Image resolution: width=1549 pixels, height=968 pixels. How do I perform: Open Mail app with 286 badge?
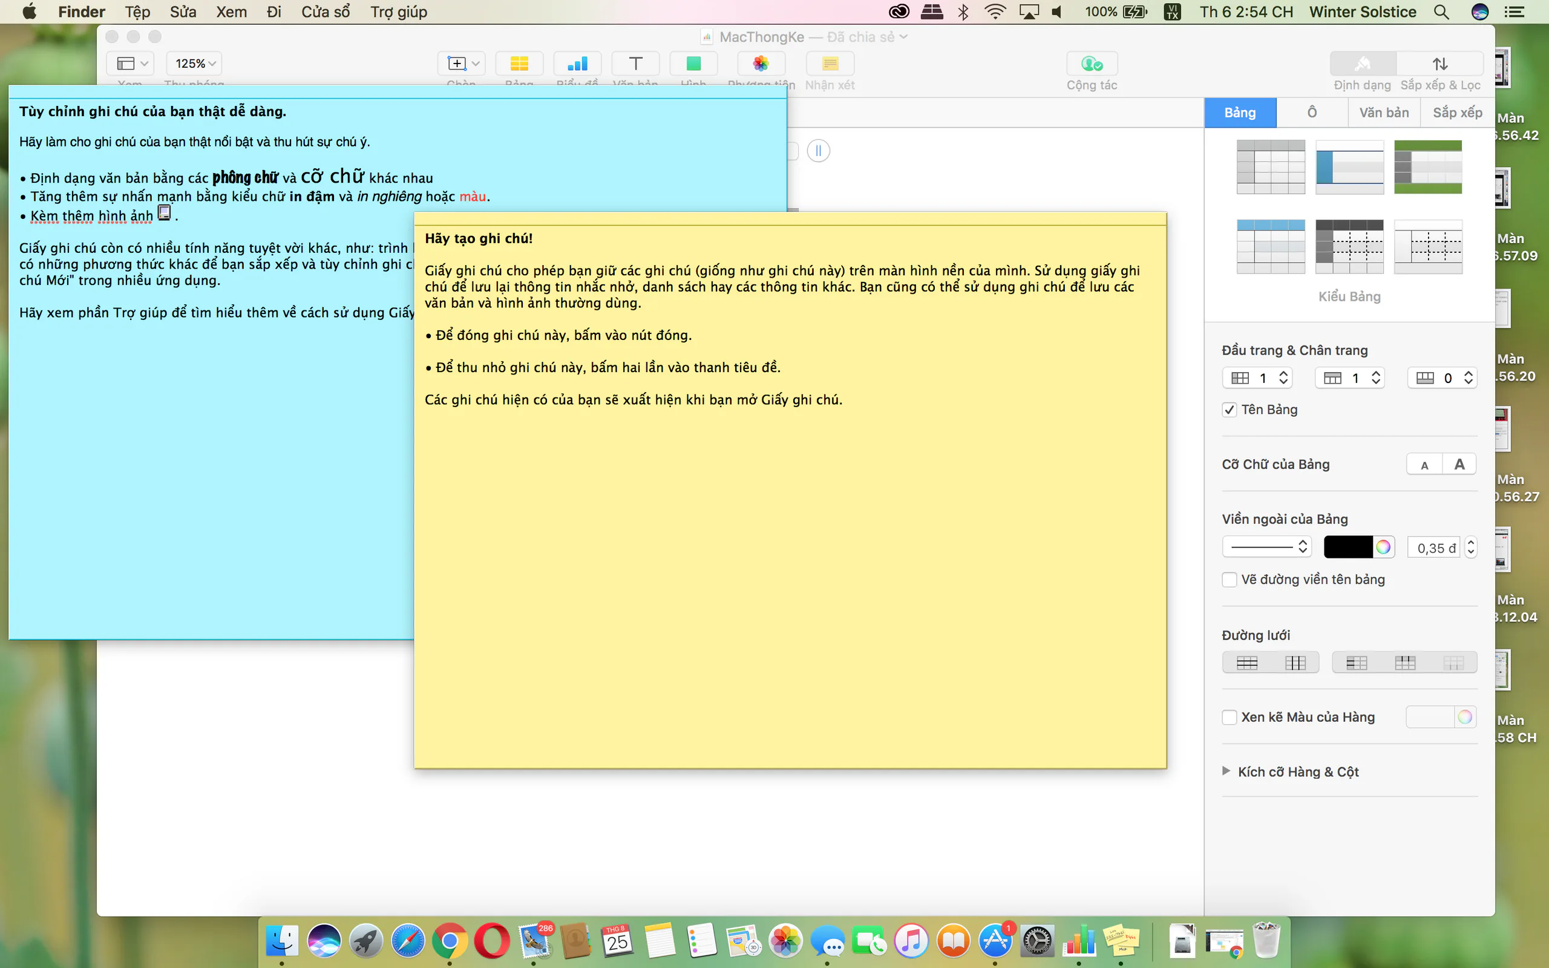534,940
